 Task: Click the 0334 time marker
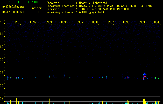coord(64,22)
